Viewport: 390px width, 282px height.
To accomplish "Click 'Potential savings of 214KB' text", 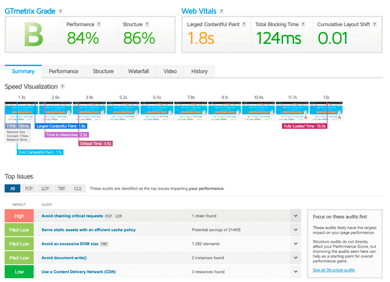I will [x=216, y=230].
